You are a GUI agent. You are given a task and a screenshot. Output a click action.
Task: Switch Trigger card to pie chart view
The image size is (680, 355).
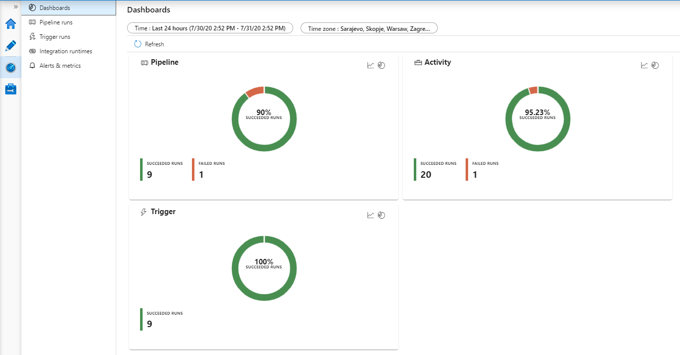(381, 215)
